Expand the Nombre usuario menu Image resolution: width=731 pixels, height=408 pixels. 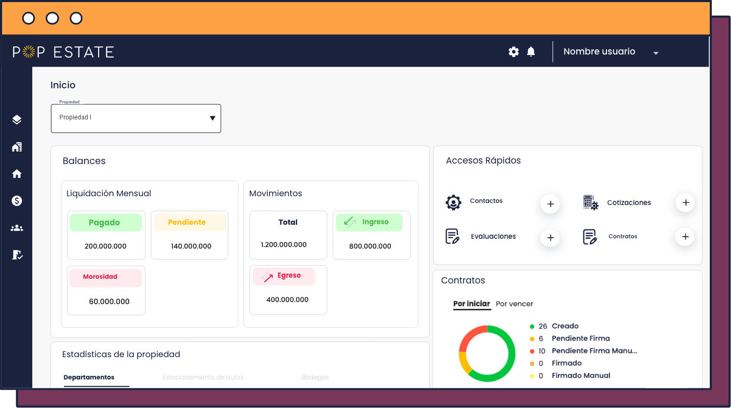(x=608, y=51)
